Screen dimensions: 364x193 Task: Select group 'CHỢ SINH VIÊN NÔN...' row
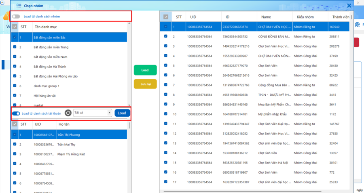point(254,56)
